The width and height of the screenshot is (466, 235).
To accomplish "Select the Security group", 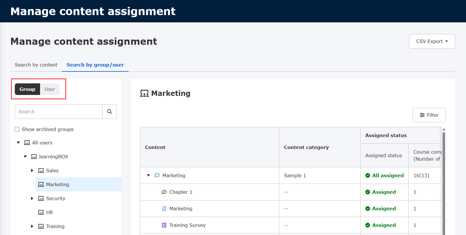I will click(x=56, y=198).
